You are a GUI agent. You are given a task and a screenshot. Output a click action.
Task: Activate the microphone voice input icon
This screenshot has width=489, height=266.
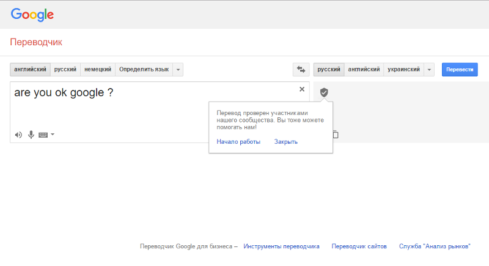(x=31, y=135)
